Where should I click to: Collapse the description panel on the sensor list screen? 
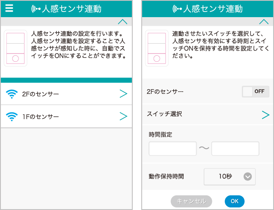(122, 21)
